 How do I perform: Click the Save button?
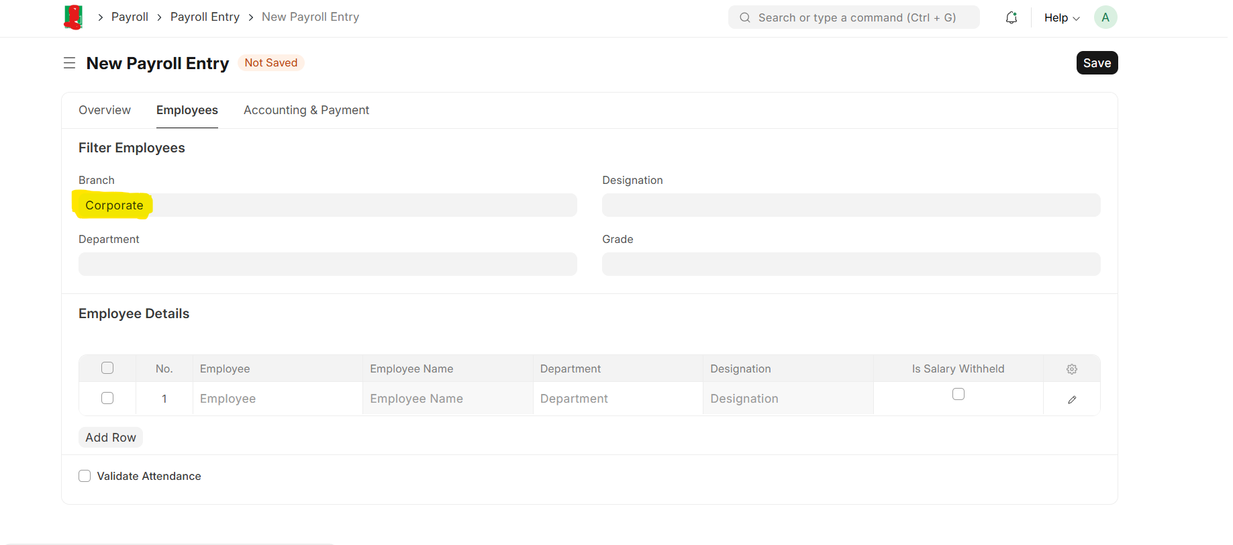tap(1096, 63)
